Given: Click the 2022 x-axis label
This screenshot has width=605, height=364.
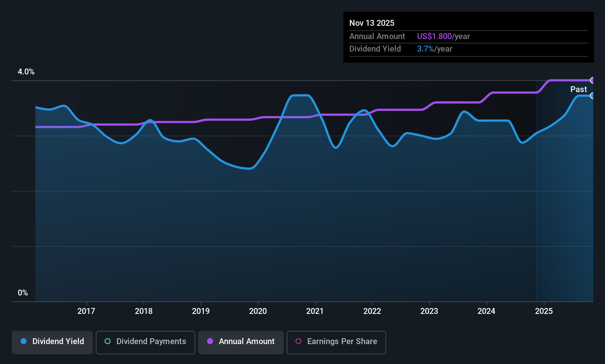Looking at the screenshot, I should coord(372,311).
